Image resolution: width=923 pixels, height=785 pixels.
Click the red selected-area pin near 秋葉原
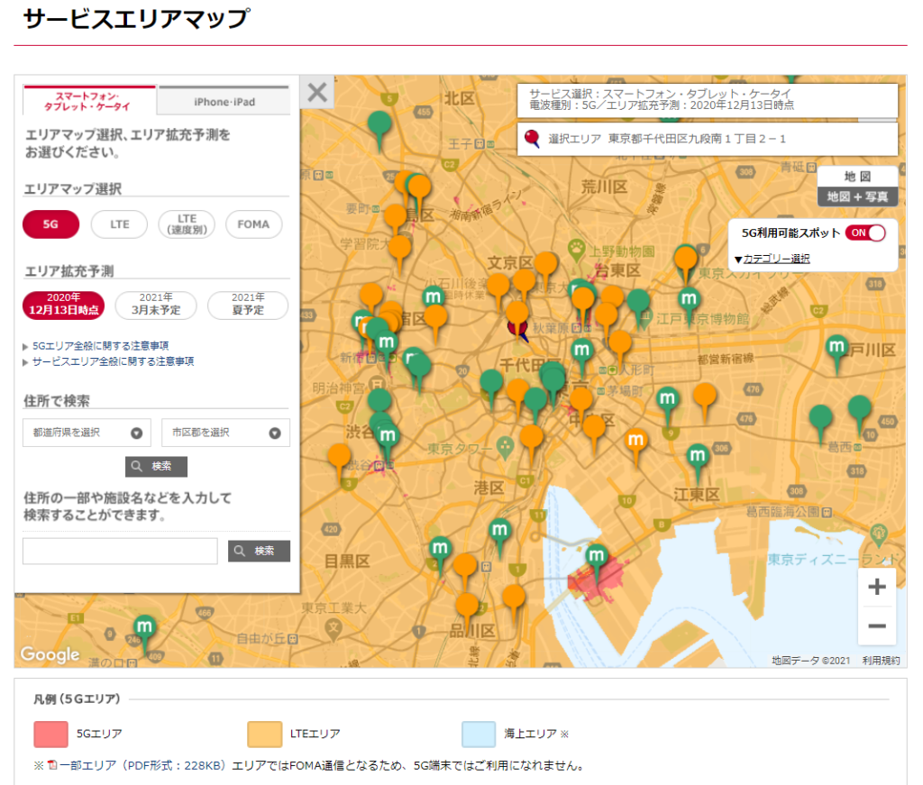tap(517, 327)
